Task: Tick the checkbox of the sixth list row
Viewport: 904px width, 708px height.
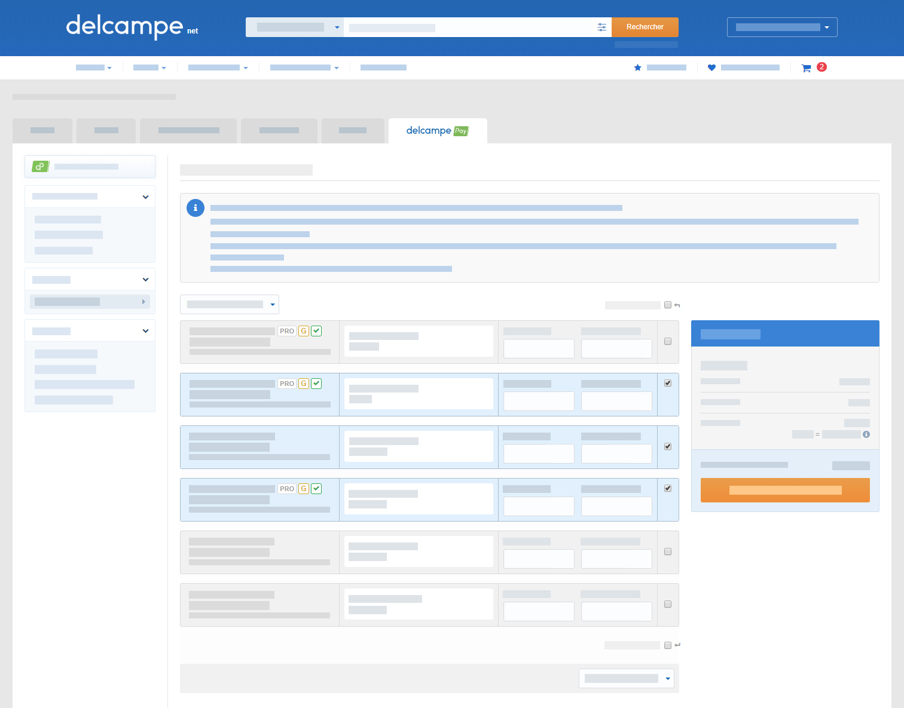Action: point(668,604)
